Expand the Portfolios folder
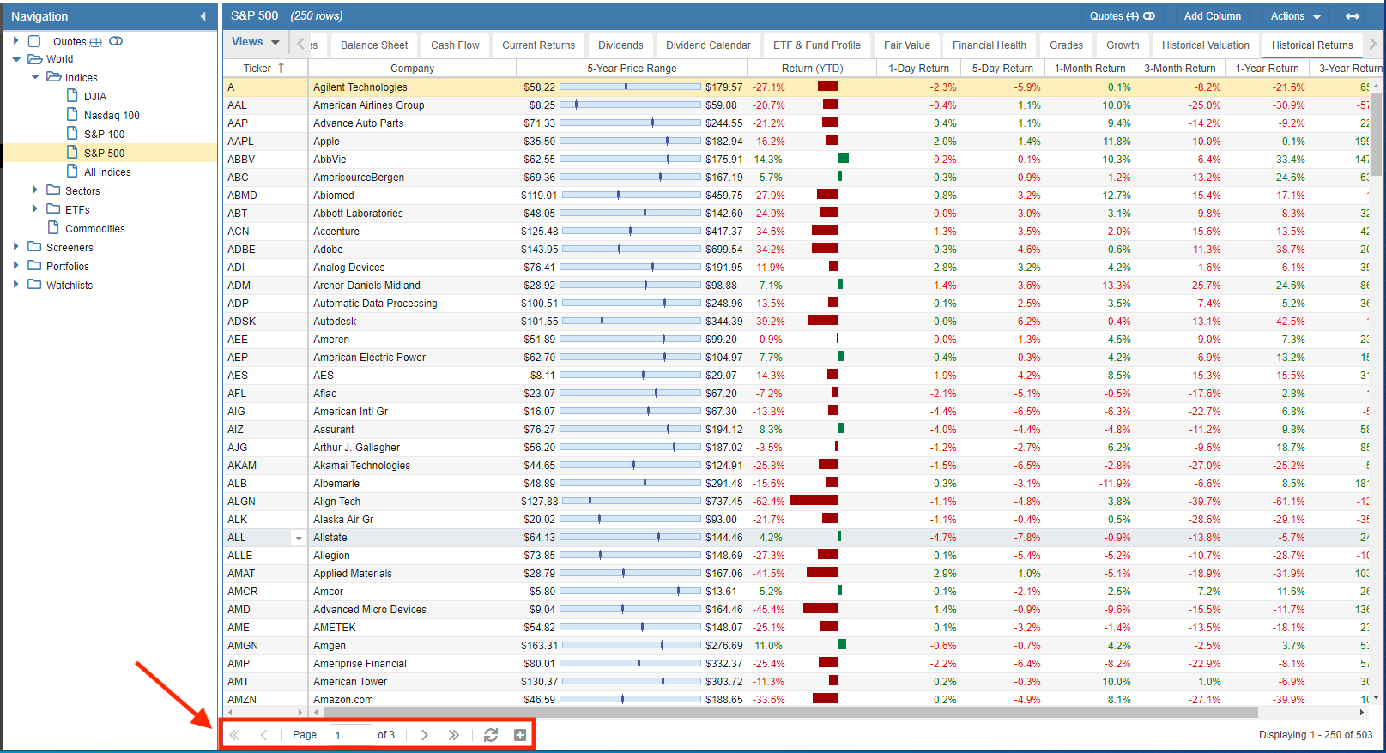 point(16,265)
